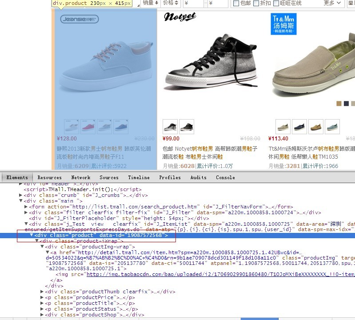The width and height of the screenshot is (355, 320).
Task: Select the grey Jeansie shoe thumbnail
Action: pos(104,127)
